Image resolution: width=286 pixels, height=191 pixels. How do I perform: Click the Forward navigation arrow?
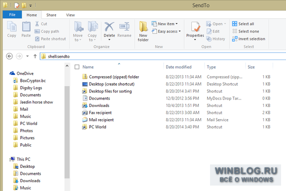click(19, 56)
